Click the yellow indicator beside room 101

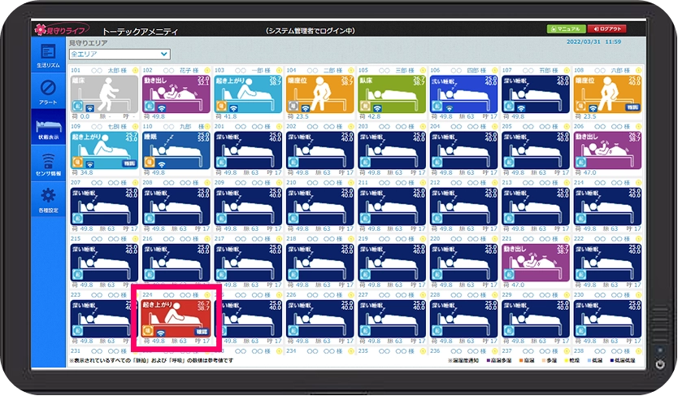pyautogui.click(x=135, y=71)
